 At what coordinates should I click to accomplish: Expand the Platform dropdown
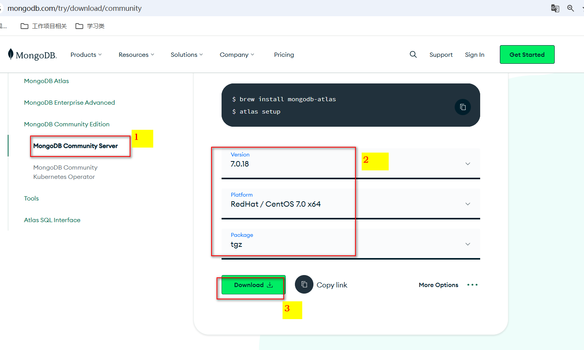pos(467,204)
